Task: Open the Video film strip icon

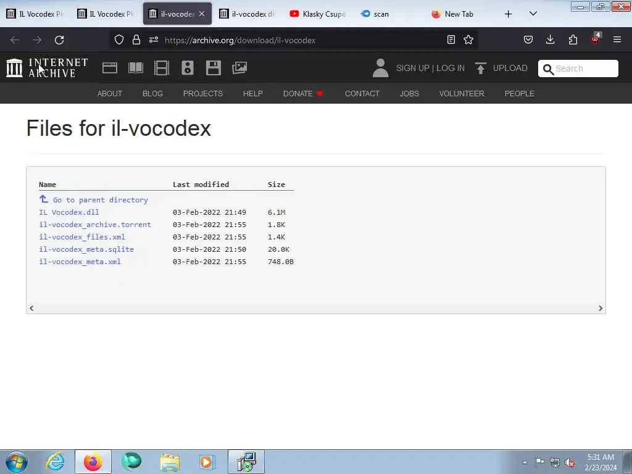Action: (x=162, y=68)
